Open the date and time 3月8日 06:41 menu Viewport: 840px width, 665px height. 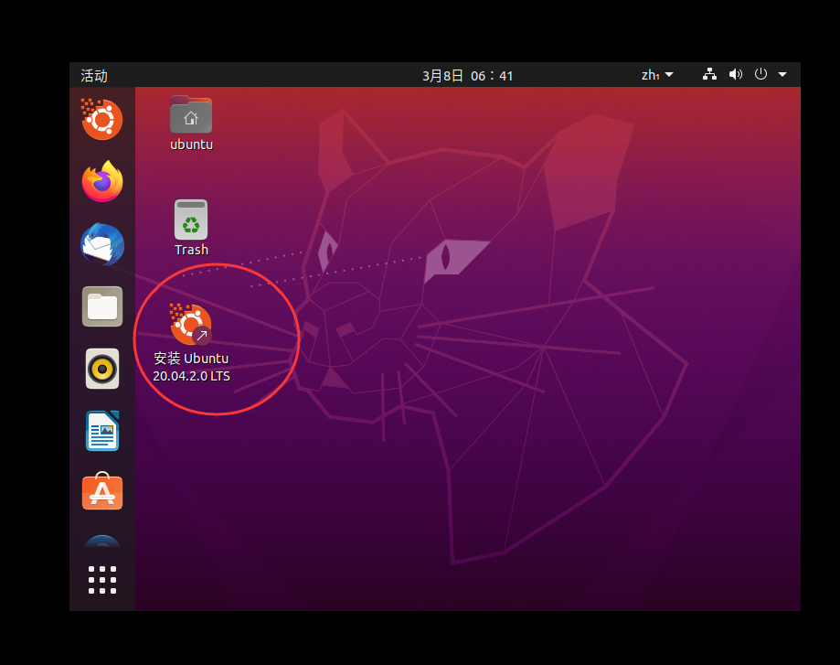[x=468, y=76]
